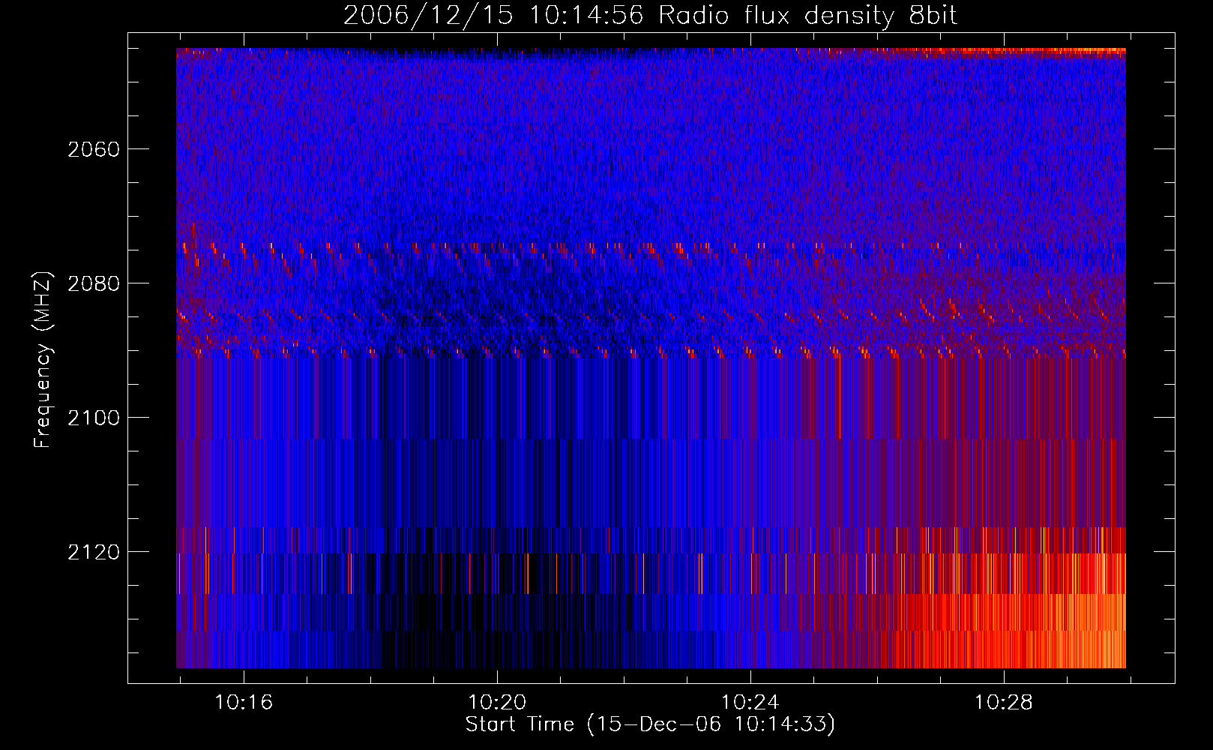Click the 2060 frequency tick label

94,149
